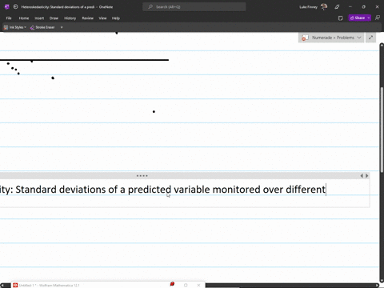Click the word 'monitored' in the note text

click(236, 190)
